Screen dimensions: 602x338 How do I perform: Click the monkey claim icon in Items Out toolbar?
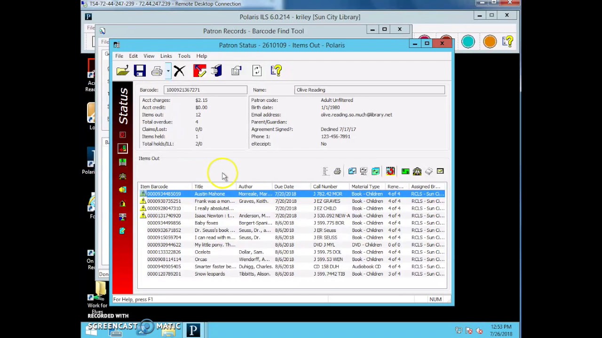point(417,171)
